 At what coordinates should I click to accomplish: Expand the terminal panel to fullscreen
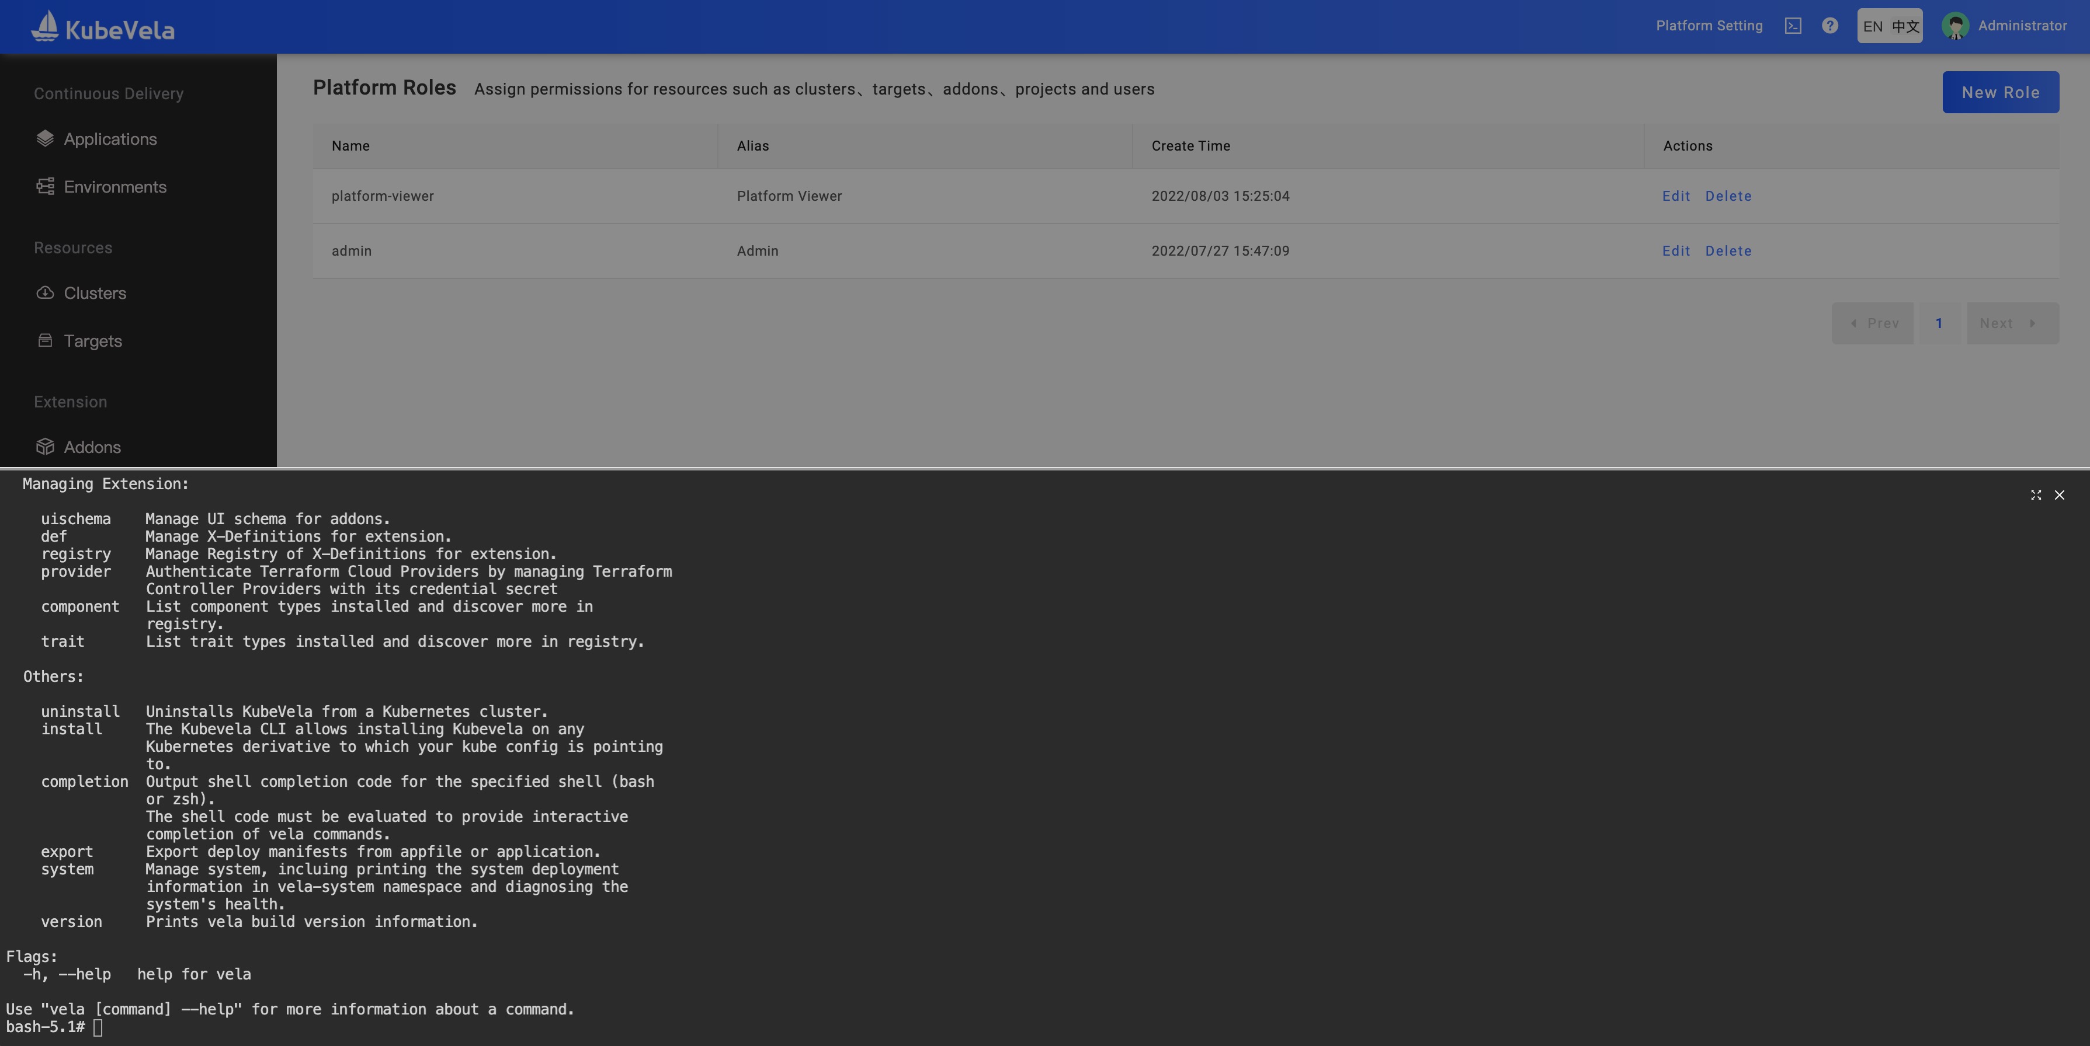tap(2036, 494)
